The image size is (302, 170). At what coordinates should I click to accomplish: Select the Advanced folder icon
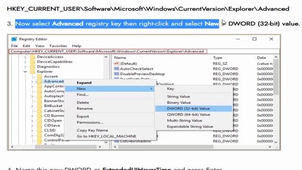[x=40, y=81]
